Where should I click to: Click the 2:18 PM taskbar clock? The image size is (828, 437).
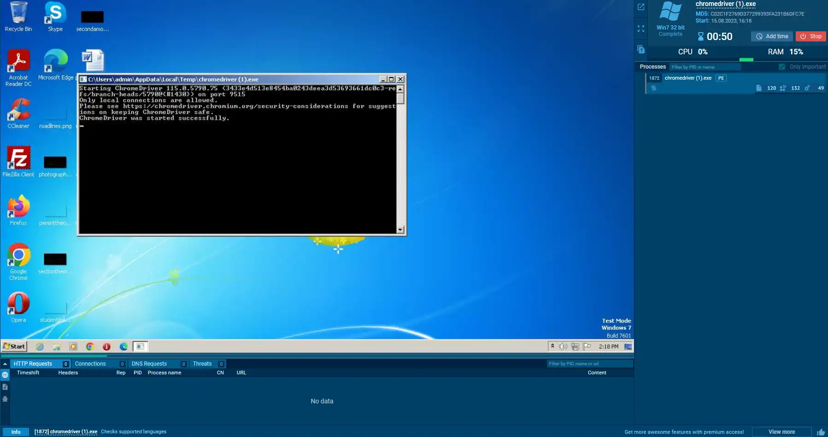(609, 346)
